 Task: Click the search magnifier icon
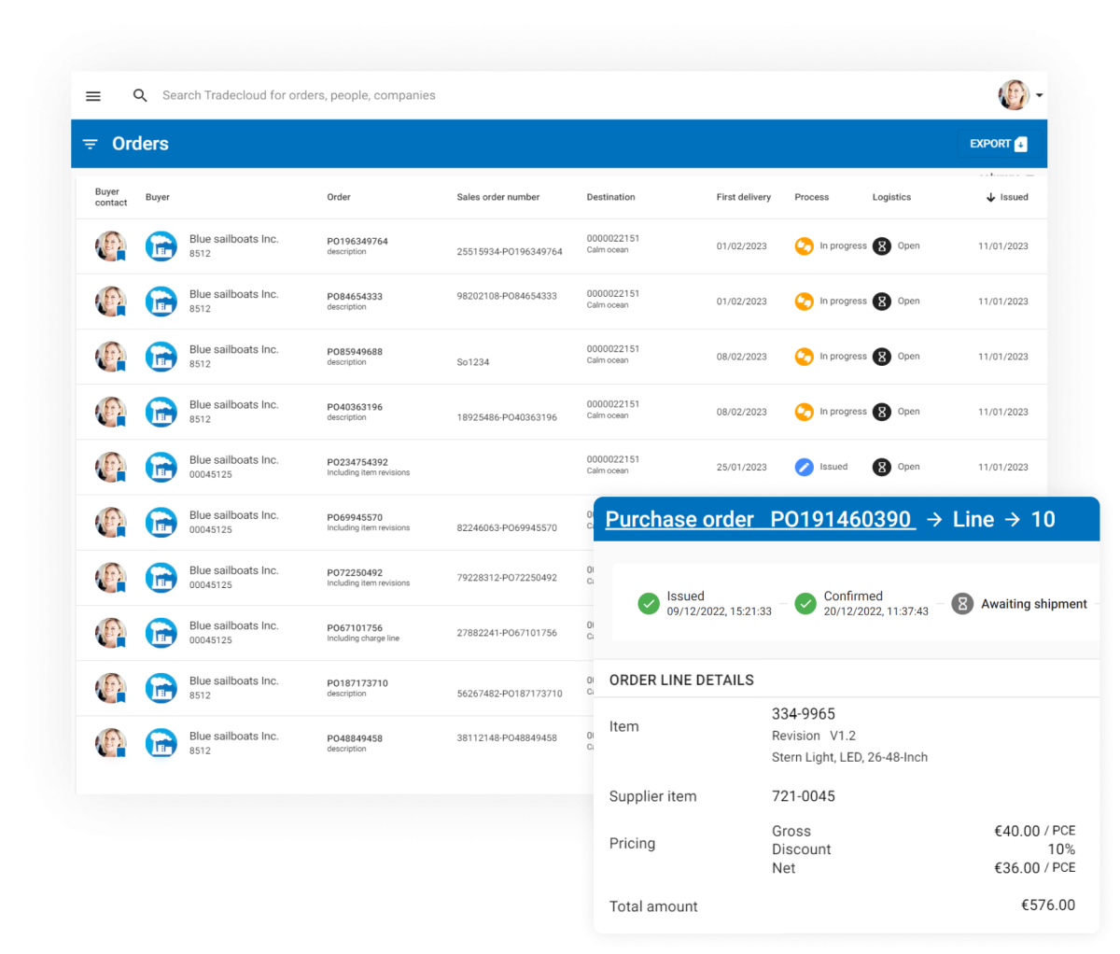(140, 95)
